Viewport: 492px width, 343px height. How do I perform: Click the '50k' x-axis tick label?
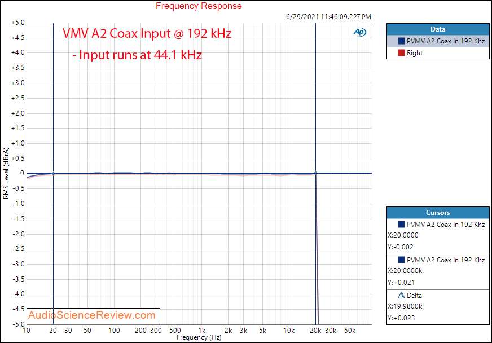[350, 331]
